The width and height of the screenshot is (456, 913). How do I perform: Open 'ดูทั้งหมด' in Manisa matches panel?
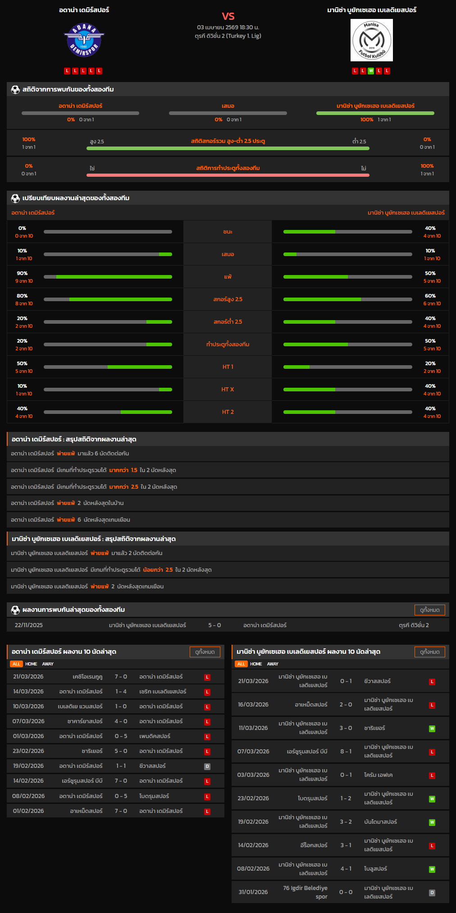click(429, 652)
